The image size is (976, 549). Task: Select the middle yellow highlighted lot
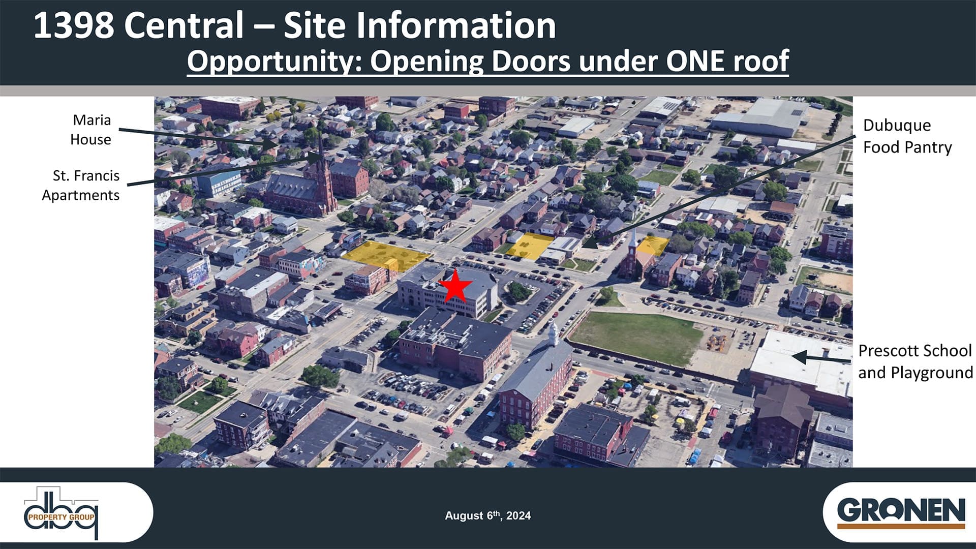(x=530, y=246)
